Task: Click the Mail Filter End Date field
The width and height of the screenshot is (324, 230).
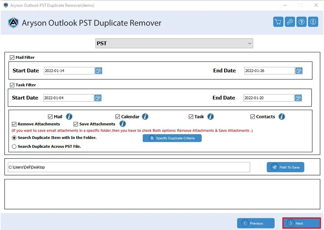Action: 269,71
